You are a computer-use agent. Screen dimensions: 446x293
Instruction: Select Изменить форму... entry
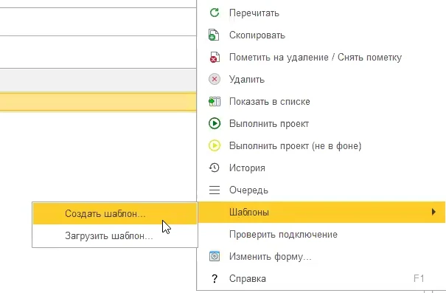[321, 257]
